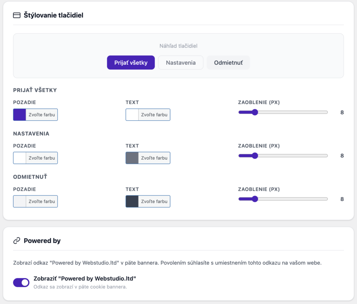Viewport: 357px width, 304px height.
Task: Click the link icon beside Powered by heading
Action: (x=16, y=240)
